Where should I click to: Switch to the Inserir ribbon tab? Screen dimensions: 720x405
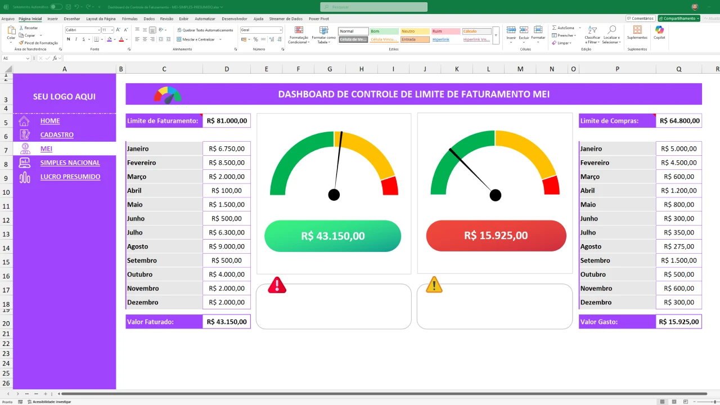click(52, 19)
